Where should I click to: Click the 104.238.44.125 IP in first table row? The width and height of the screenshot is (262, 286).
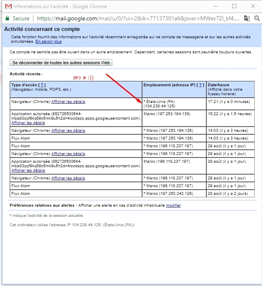159,106
